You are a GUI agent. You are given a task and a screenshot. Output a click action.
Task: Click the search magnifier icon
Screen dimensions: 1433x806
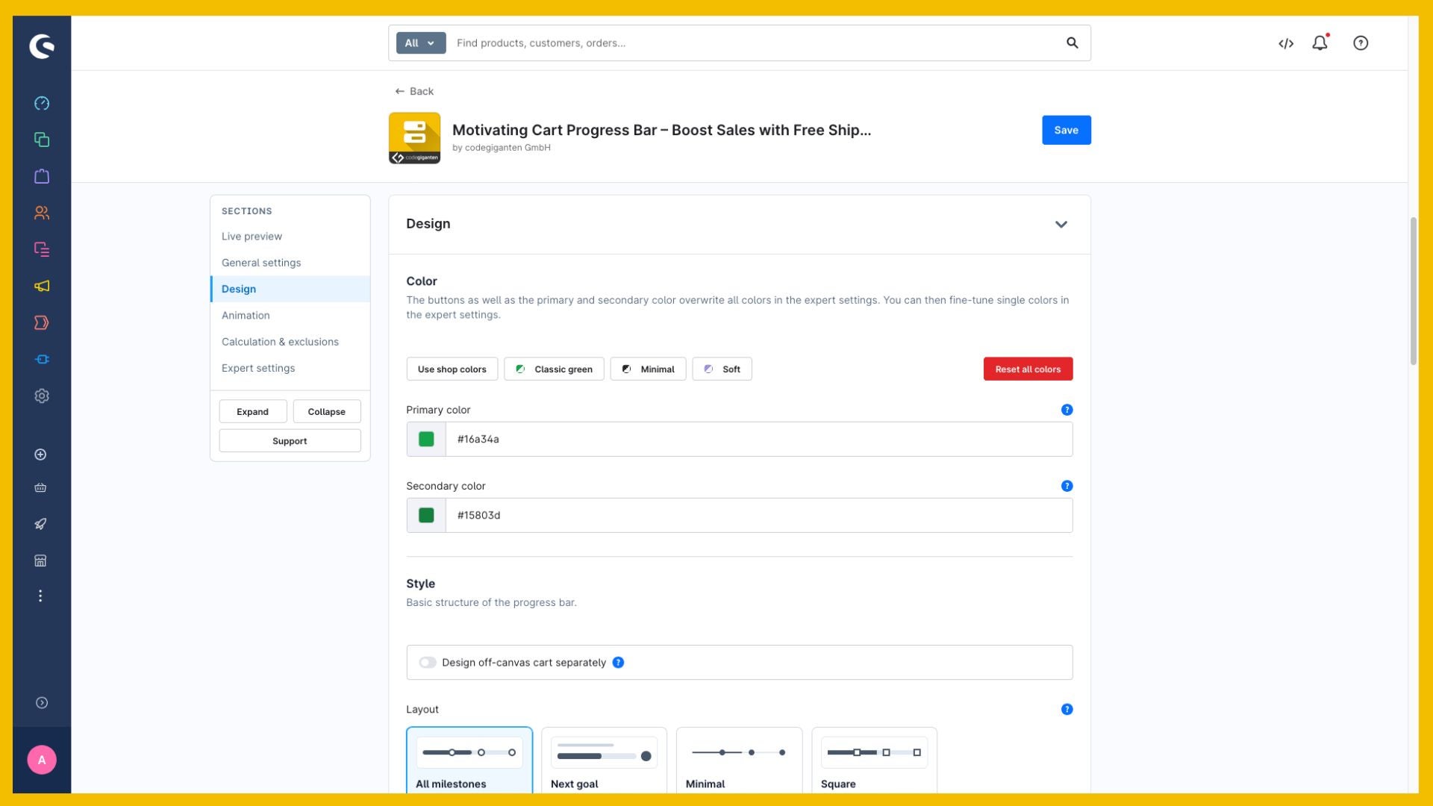click(1072, 43)
